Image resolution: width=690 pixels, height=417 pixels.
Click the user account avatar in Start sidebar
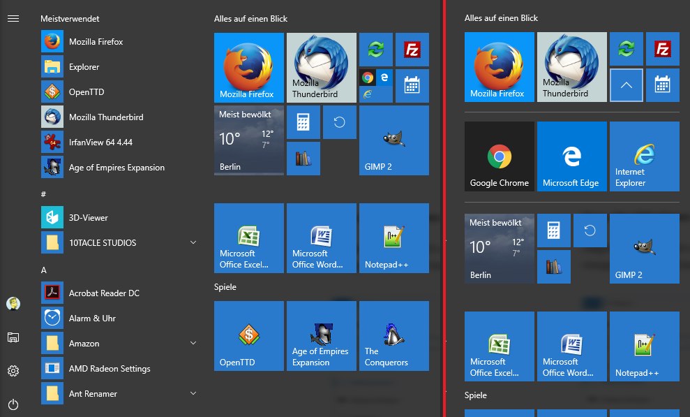tap(13, 303)
